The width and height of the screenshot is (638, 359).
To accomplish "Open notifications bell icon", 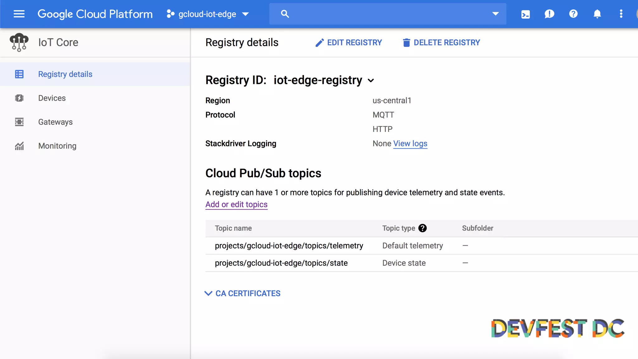I will pyautogui.click(x=597, y=14).
